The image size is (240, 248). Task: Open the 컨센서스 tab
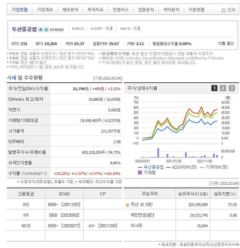[121, 10]
